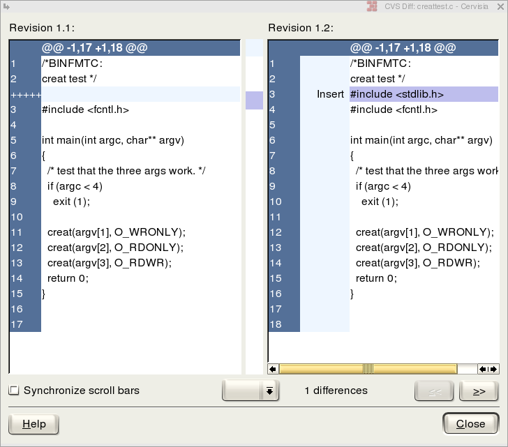Click 'int main(int argc, char** argv)' in Revision 1.2

click(421, 140)
